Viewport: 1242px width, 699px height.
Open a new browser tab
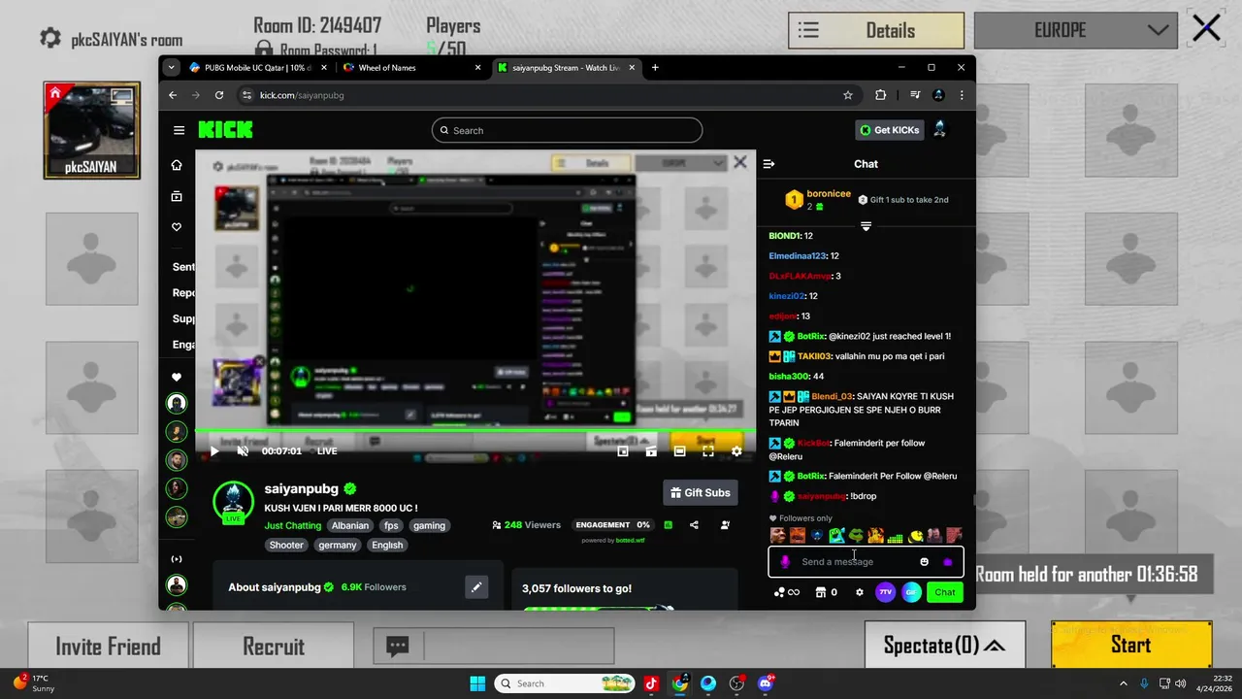[655, 68]
